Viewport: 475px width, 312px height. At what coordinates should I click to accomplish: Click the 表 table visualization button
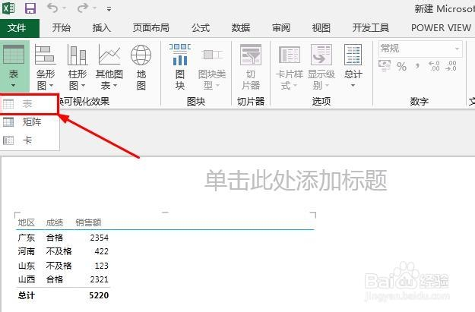14,66
